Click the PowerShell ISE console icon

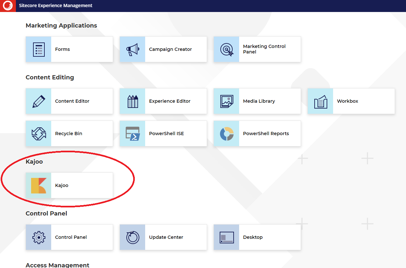pyautogui.click(x=133, y=134)
